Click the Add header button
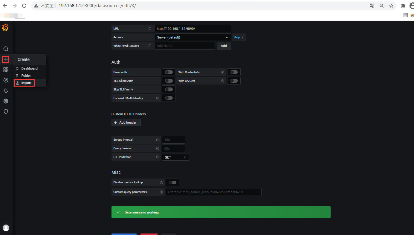 (126, 122)
